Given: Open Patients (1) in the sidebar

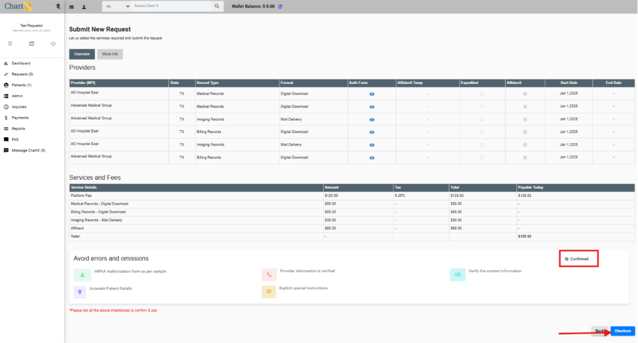Looking at the screenshot, I should 21,85.
